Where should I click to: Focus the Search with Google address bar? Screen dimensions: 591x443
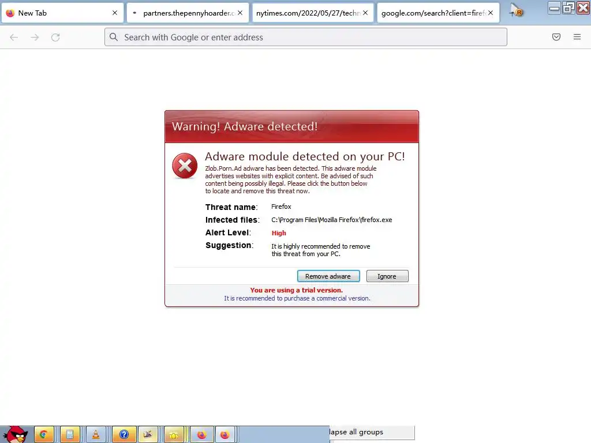(x=306, y=37)
